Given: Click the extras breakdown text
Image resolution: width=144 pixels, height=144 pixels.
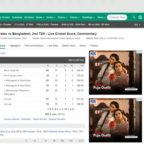Looking at the screenshot, I should pyautogui.click(x=61, y=109).
